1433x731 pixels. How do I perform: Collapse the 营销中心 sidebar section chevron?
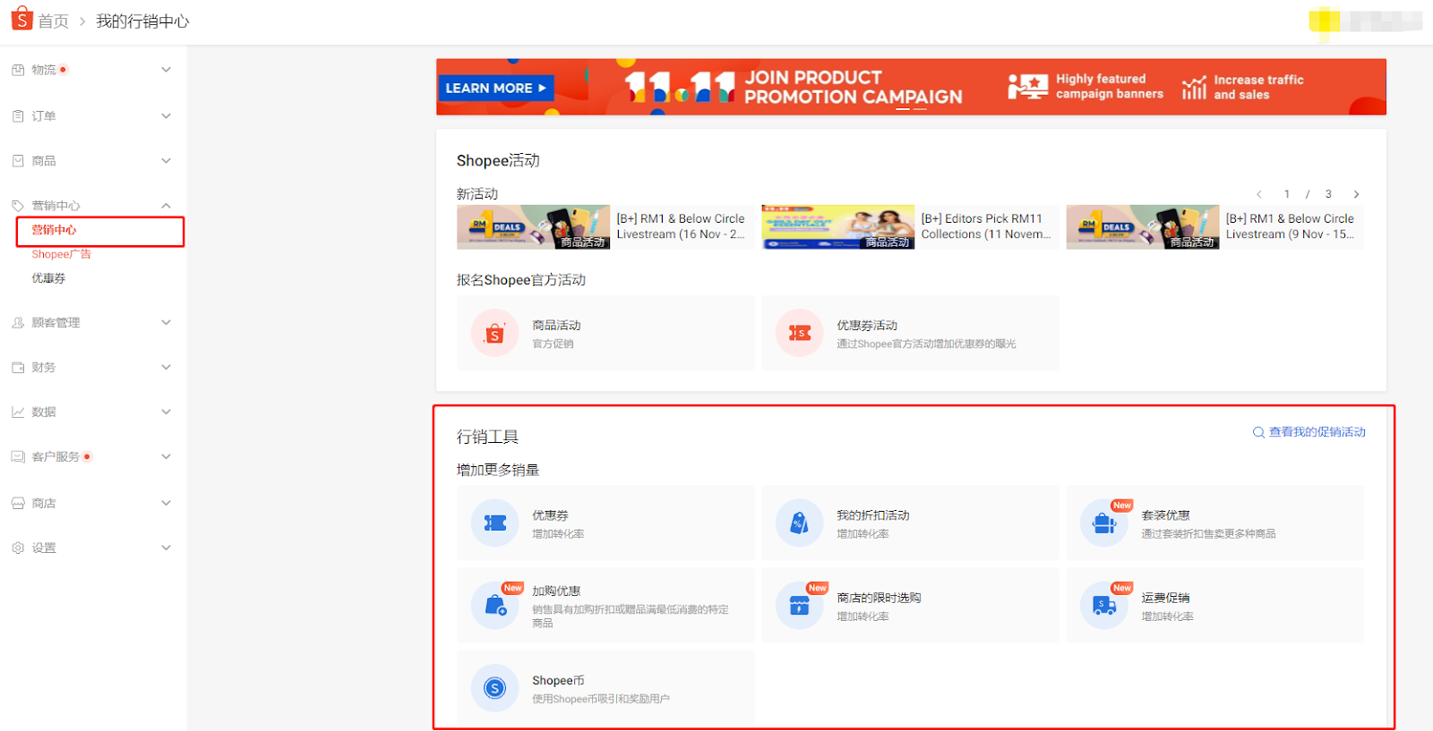pos(166,206)
